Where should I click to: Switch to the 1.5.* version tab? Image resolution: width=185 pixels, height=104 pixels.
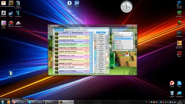[x=84, y=30]
